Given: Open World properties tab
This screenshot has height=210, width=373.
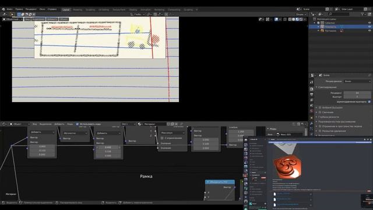Looking at the screenshot, I should [312, 111].
